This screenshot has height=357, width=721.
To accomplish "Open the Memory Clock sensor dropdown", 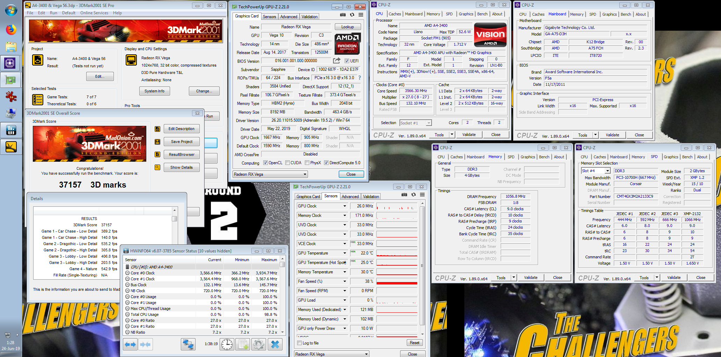I will (x=345, y=215).
